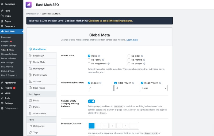Open General Settings in Rank Math submenu
214x136 pixels.
[x=9, y=46]
